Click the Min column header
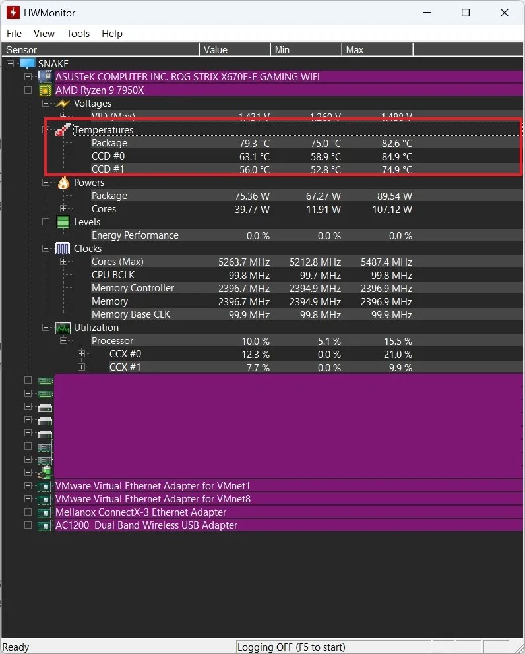The image size is (525, 654). coord(306,49)
